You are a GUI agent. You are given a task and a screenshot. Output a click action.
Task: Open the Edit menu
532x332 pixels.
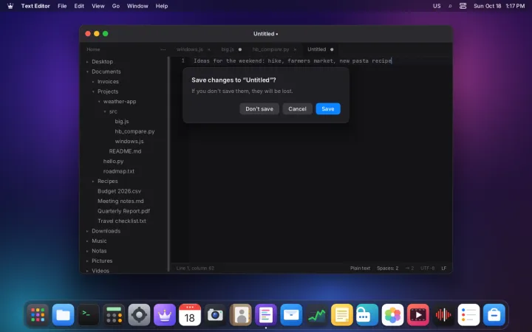(x=79, y=6)
